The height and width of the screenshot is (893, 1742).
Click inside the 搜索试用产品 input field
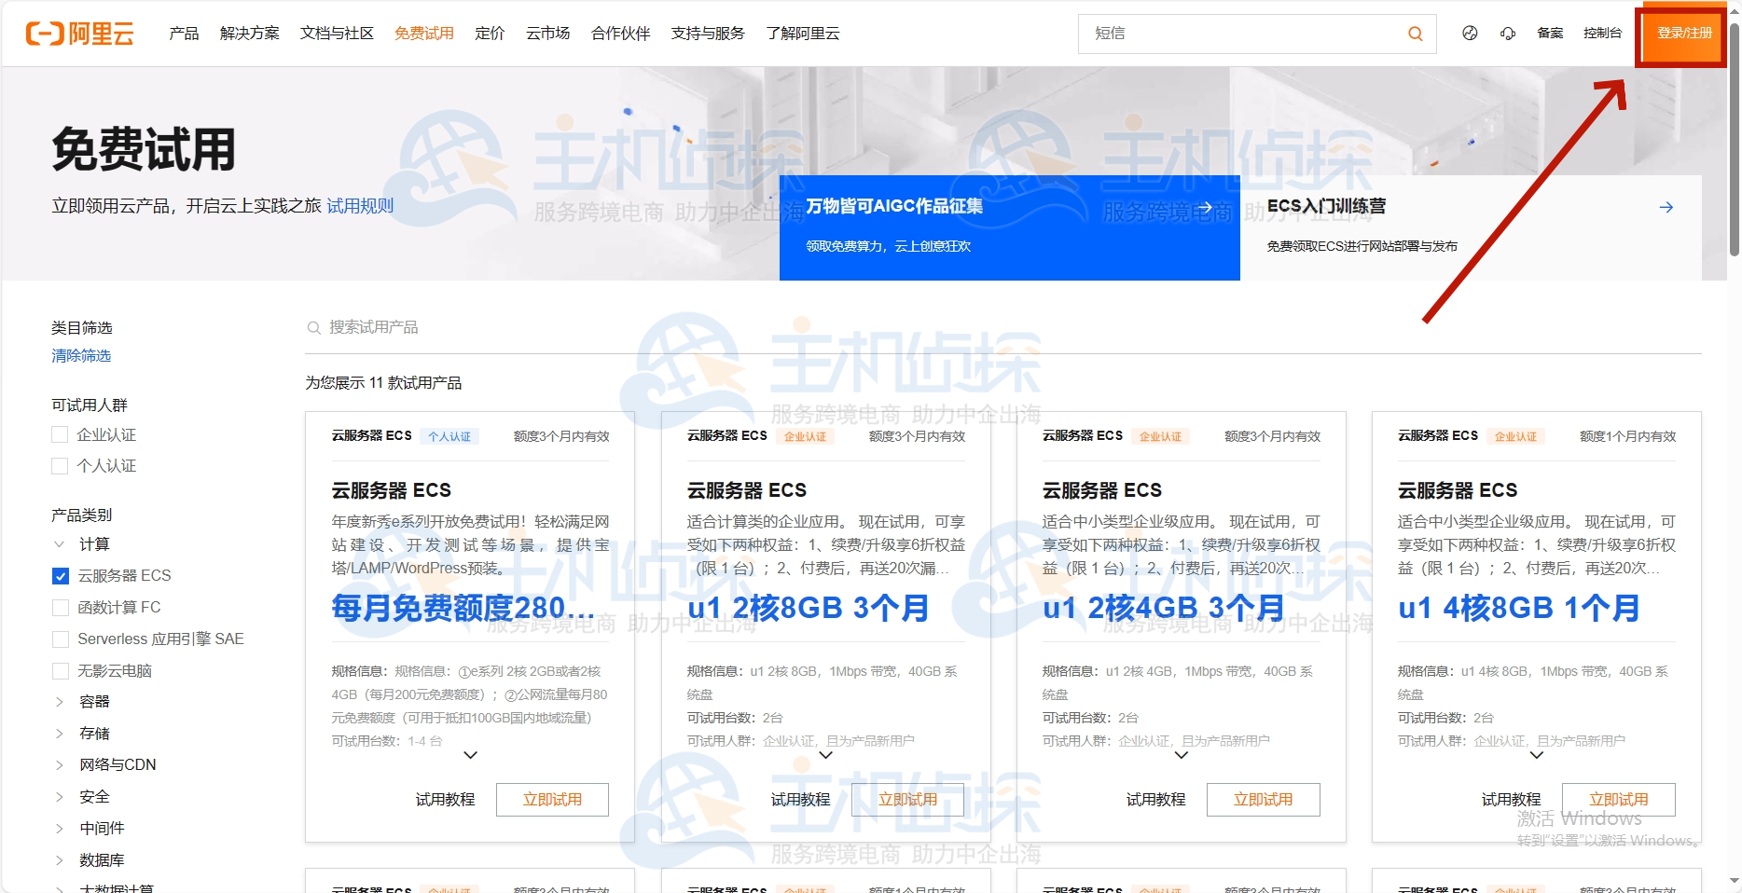[392, 327]
